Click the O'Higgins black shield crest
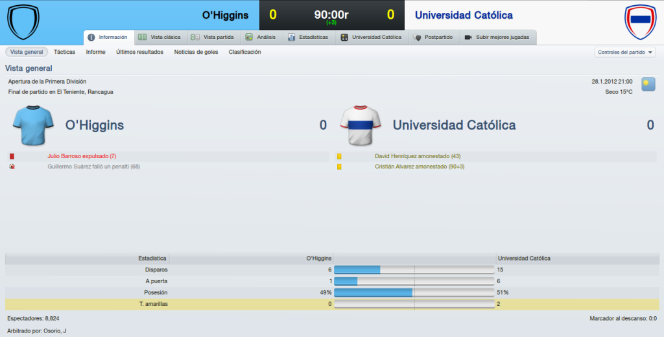The image size is (664, 337). (23, 21)
